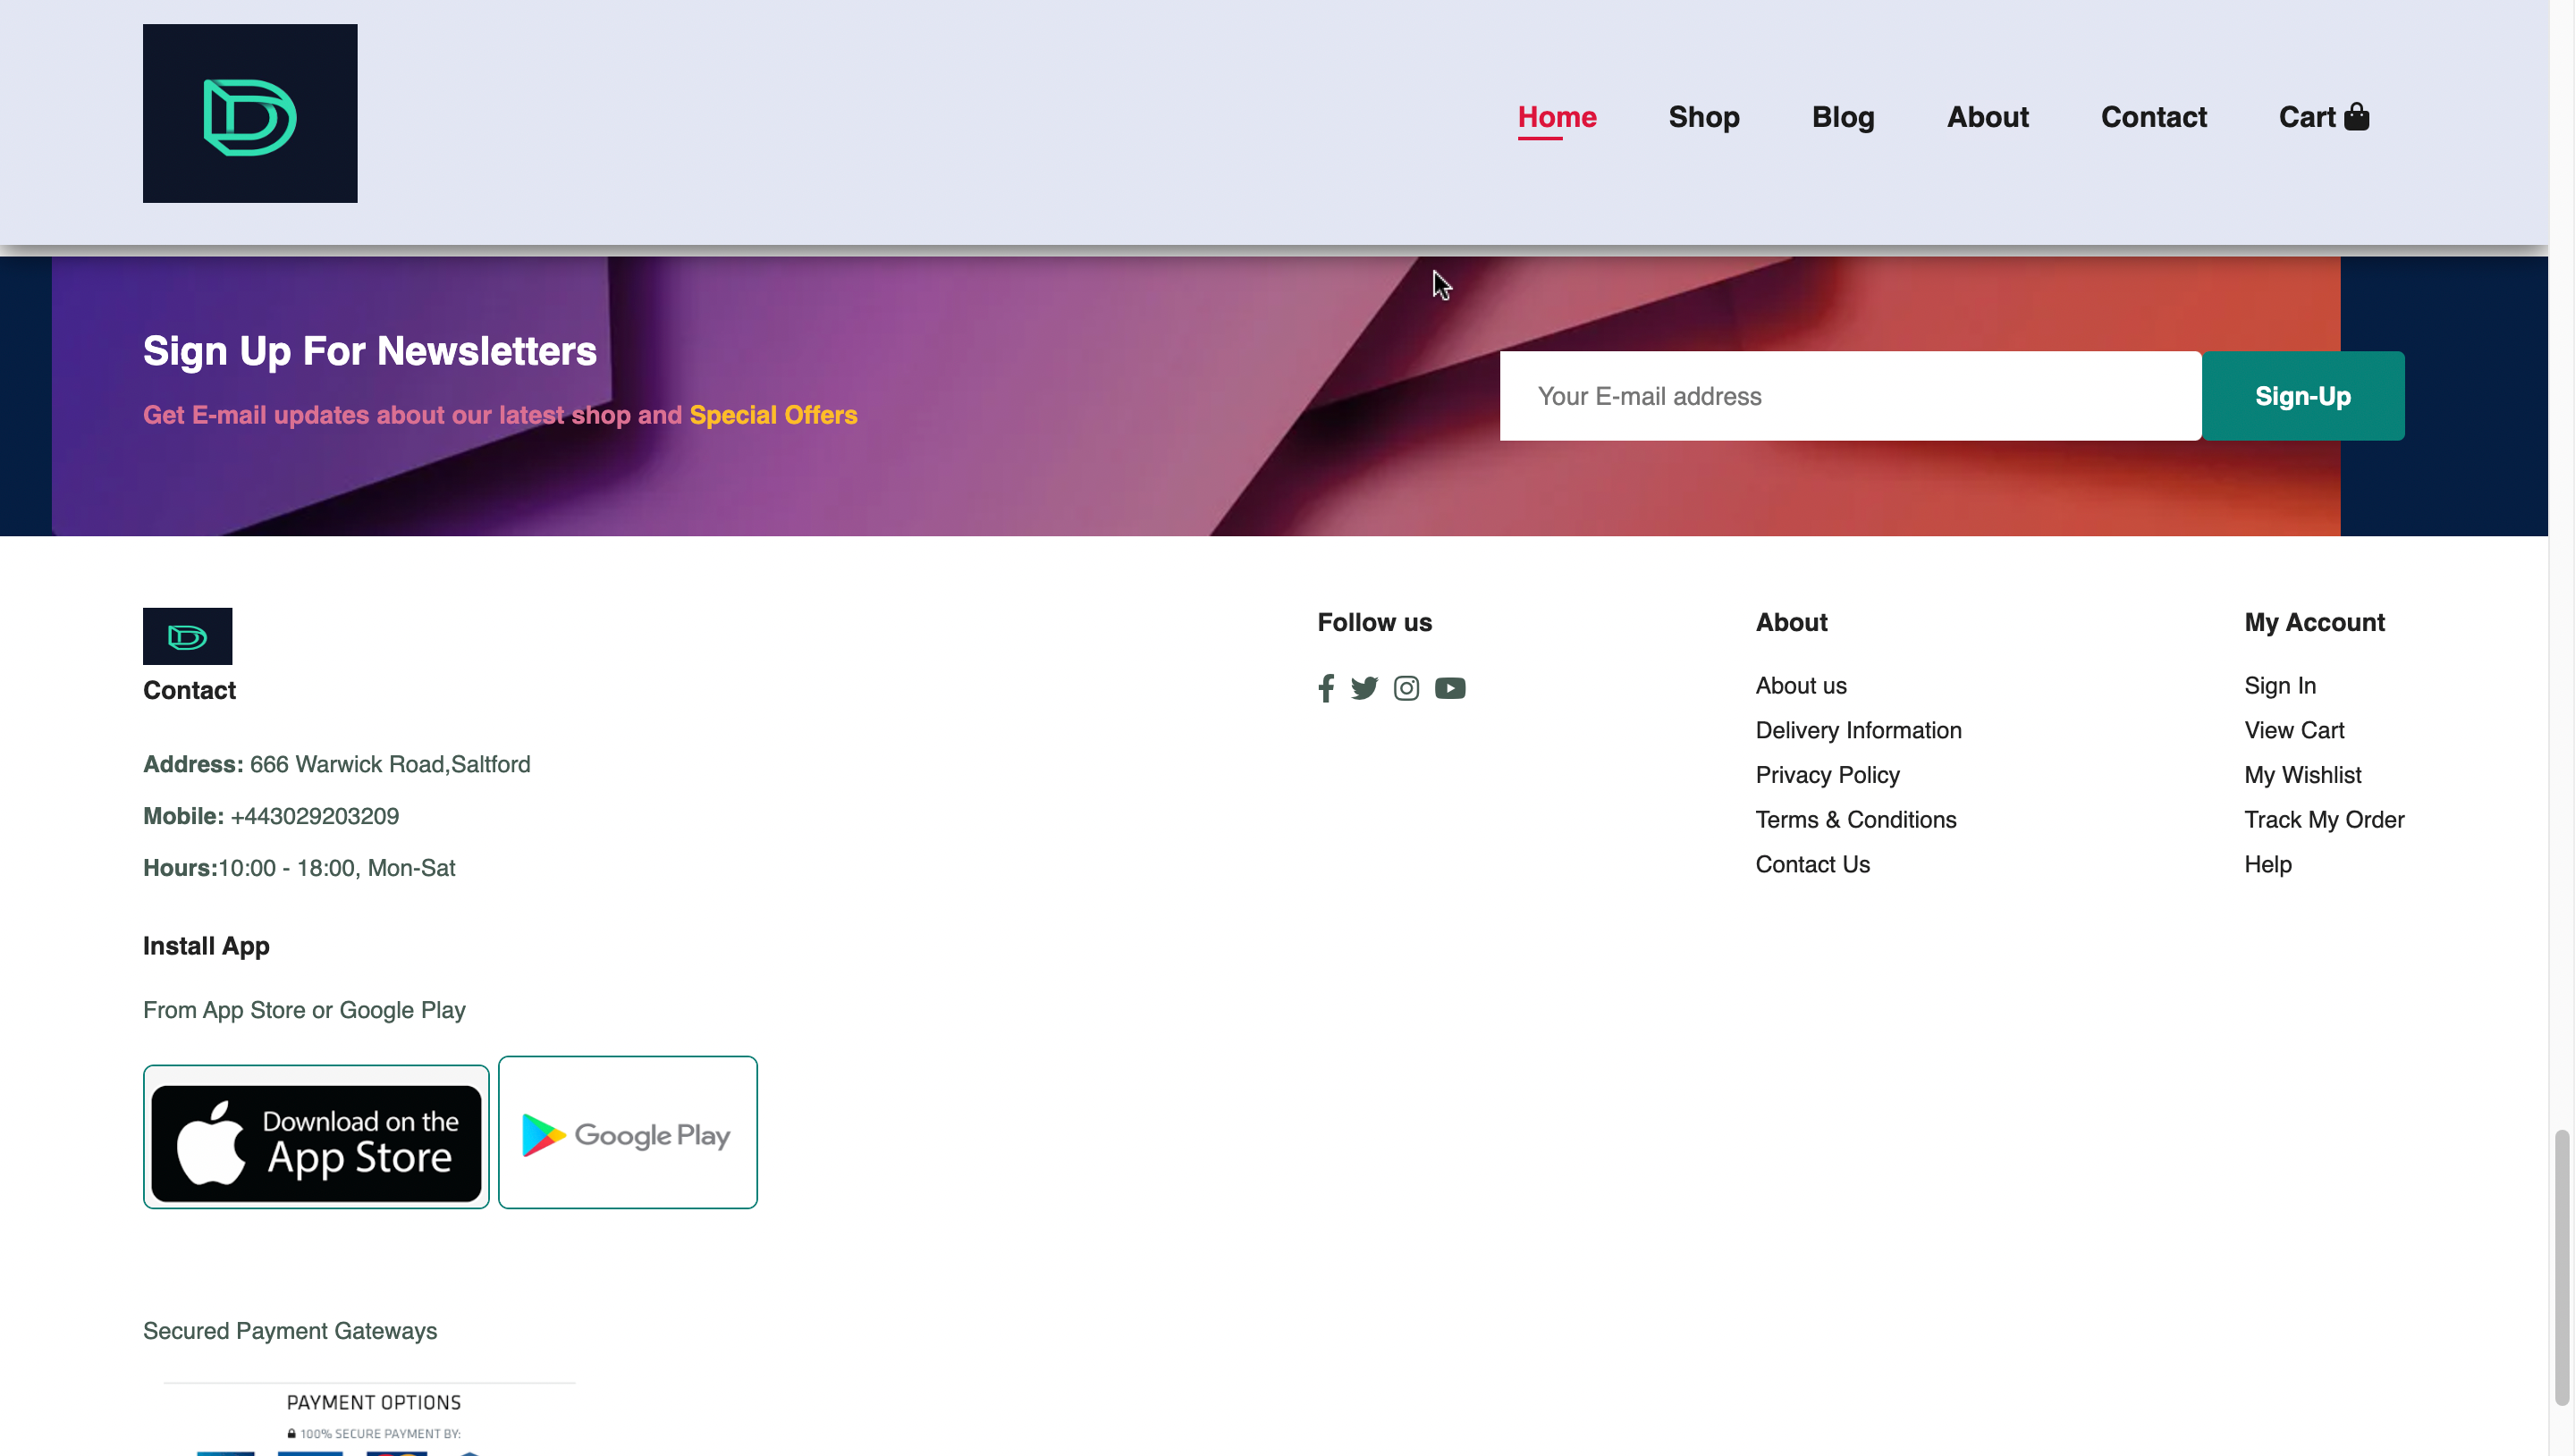Select the Instagram icon
The width and height of the screenshot is (2575, 1456).
pyautogui.click(x=1406, y=688)
